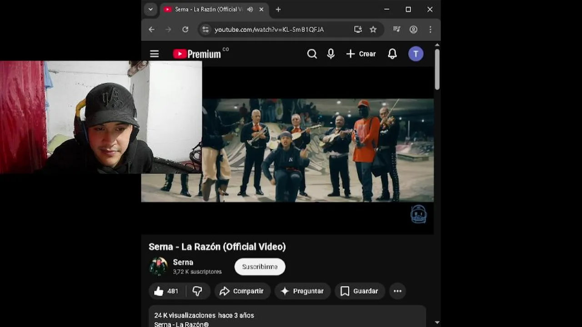Reload the YouTube page

click(185, 30)
